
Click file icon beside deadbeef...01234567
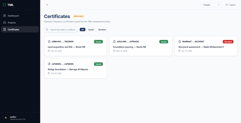180,41
